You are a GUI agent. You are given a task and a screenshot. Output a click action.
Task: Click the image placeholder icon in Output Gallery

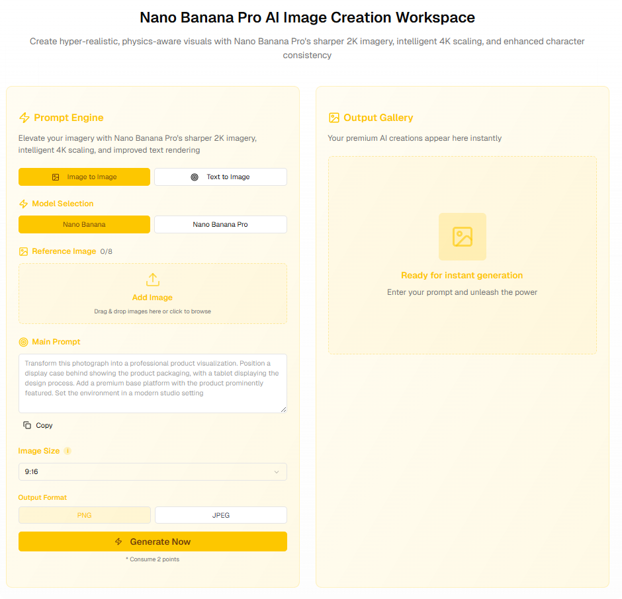pyautogui.click(x=462, y=237)
